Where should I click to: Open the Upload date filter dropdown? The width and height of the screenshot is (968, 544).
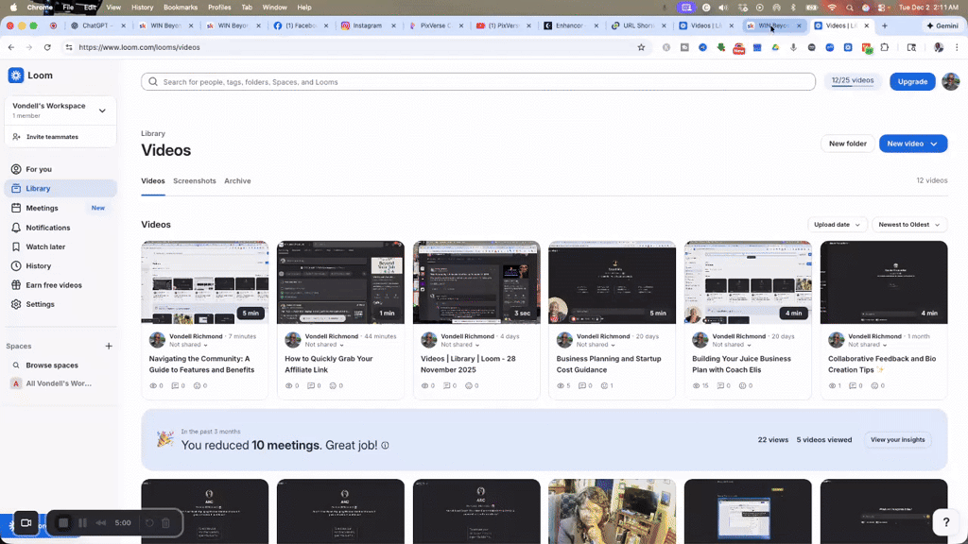[x=837, y=224]
